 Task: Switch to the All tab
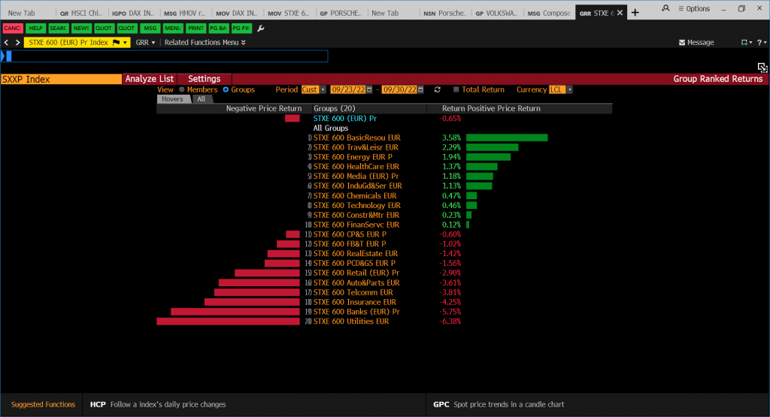point(202,99)
